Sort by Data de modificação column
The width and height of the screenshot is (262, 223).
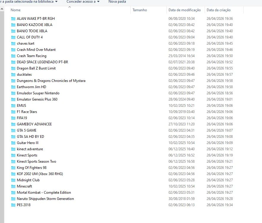point(186,10)
